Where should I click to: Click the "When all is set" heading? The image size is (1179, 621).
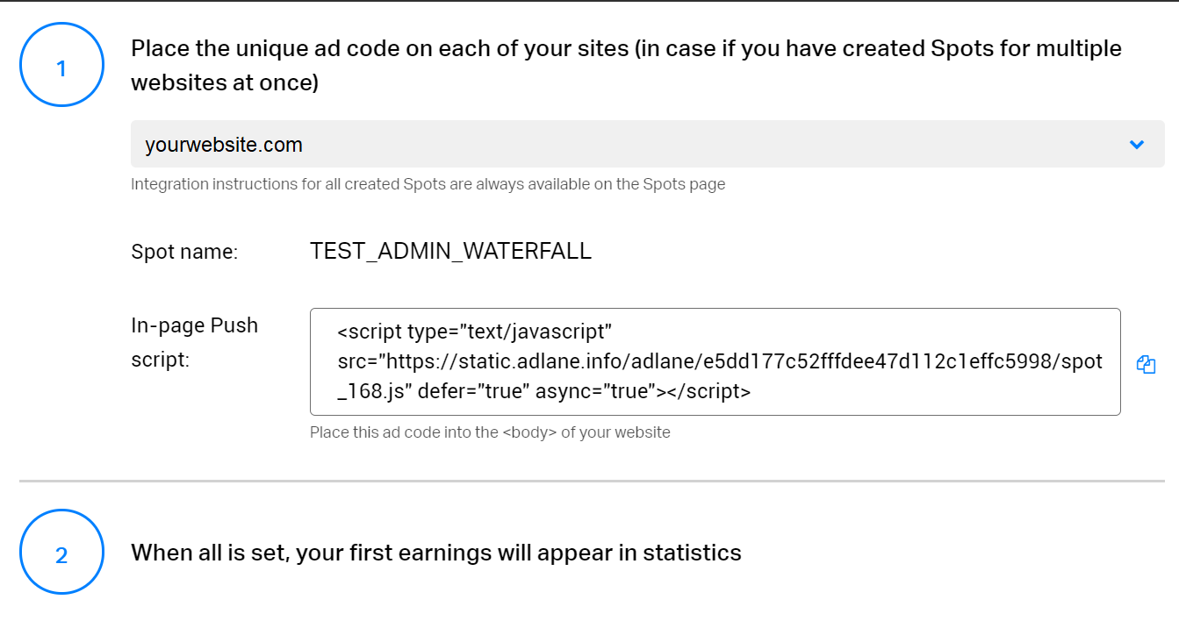coord(435,553)
